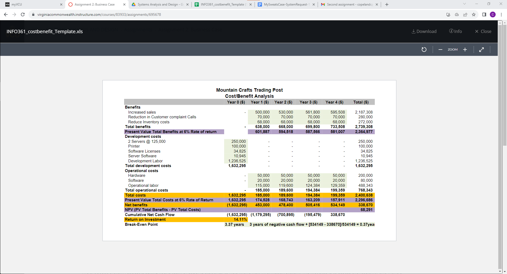This screenshot has width=507, height=274.
Task: View Info for the previewed file
Action: 455,31
